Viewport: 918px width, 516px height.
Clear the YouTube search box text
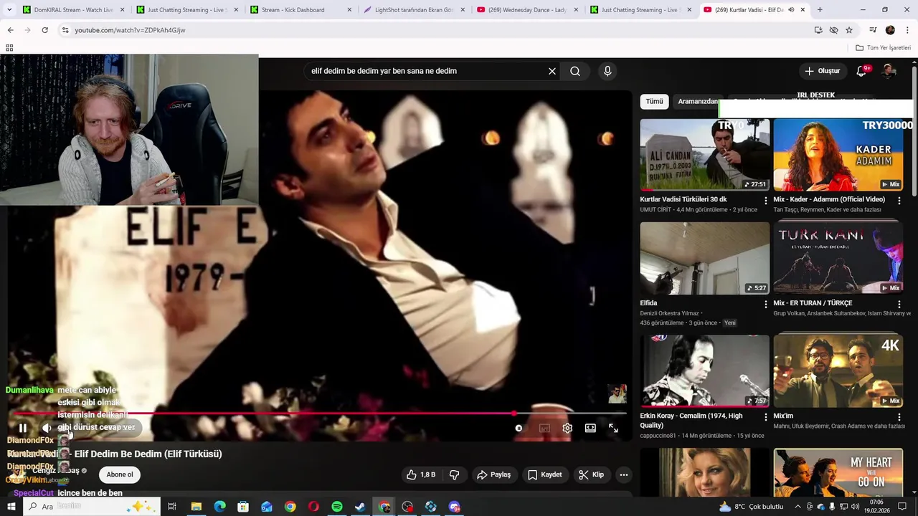pyautogui.click(x=552, y=71)
